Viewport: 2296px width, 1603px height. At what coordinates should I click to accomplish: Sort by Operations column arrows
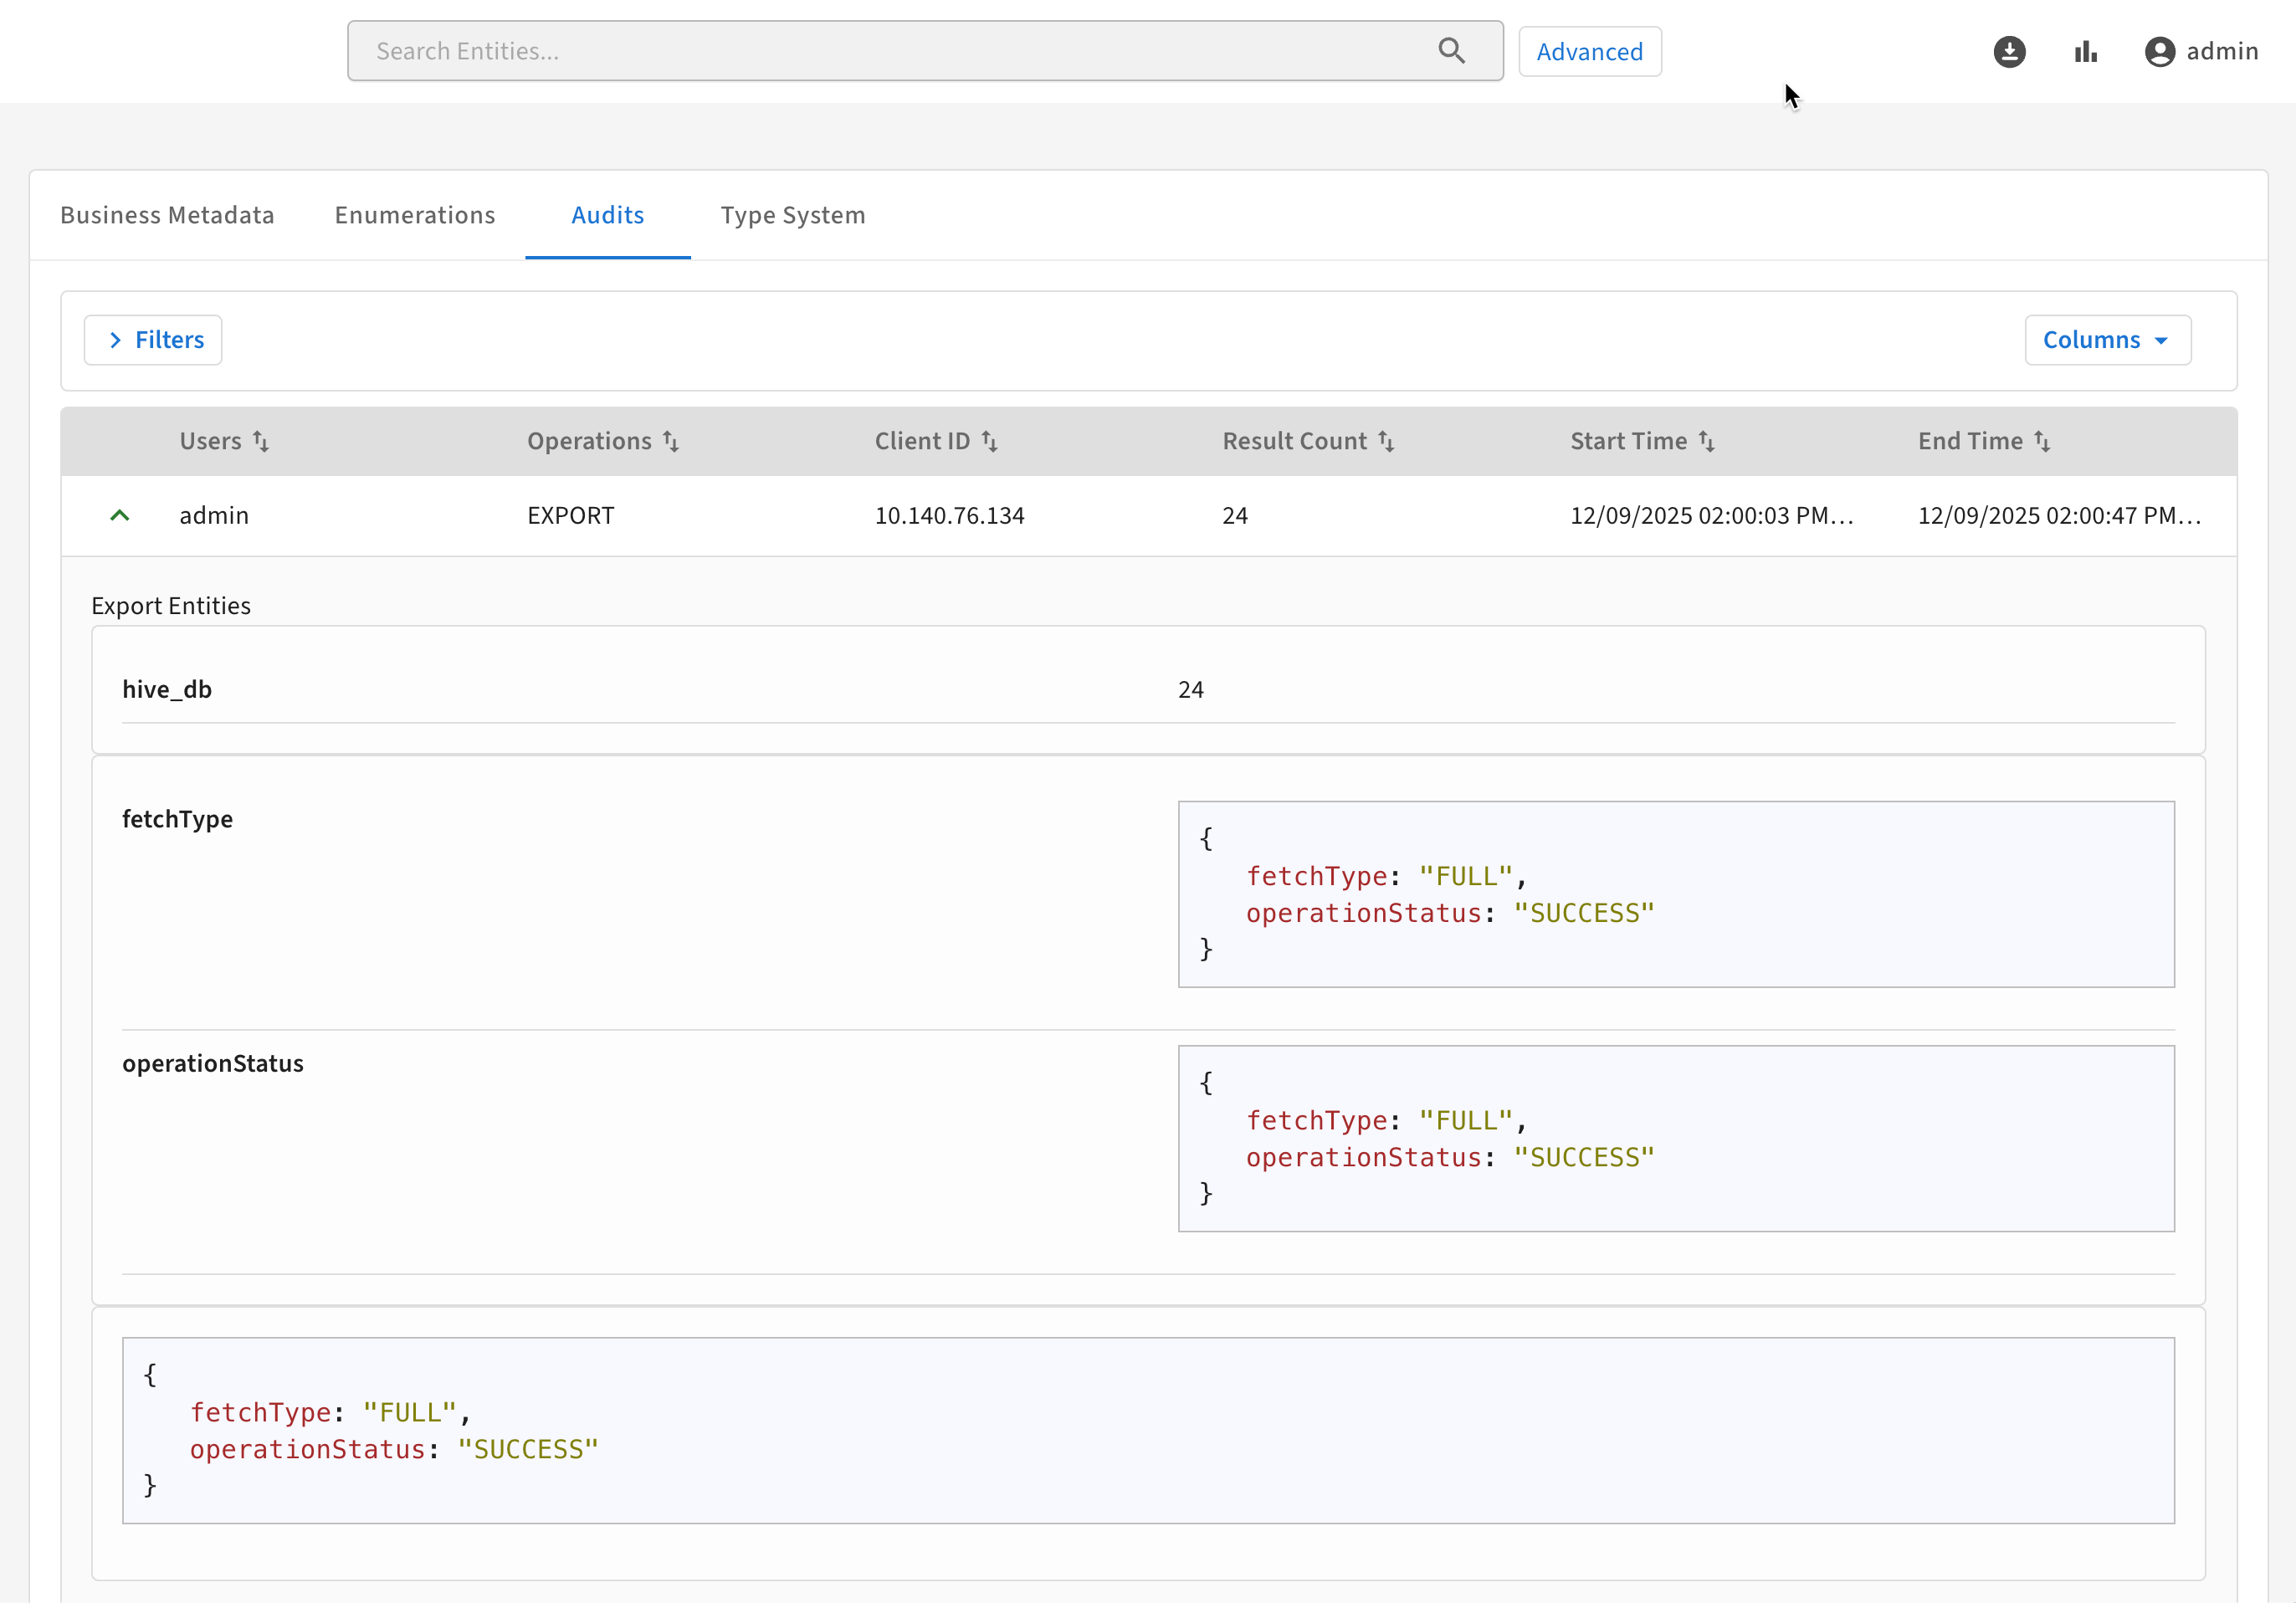(671, 441)
